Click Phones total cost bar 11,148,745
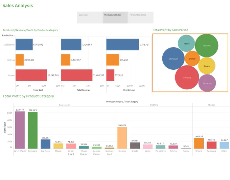 click(x=31, y=75)
